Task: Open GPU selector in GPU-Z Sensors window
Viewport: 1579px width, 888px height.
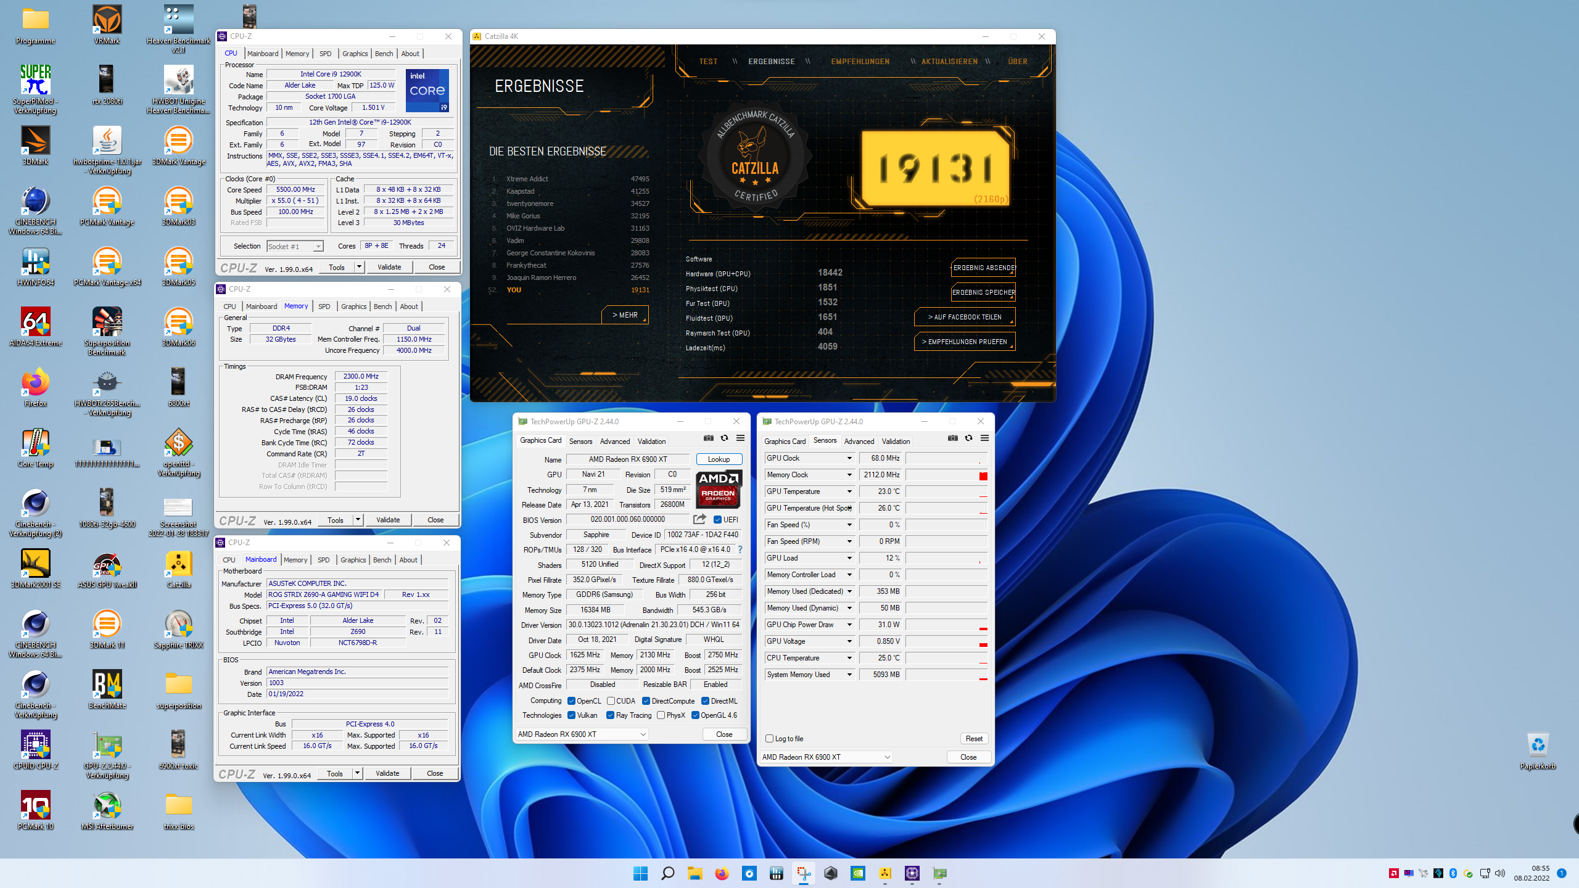Action: [827, 757]
